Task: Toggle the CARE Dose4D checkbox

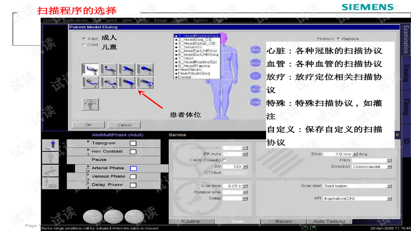Action: 224,160
